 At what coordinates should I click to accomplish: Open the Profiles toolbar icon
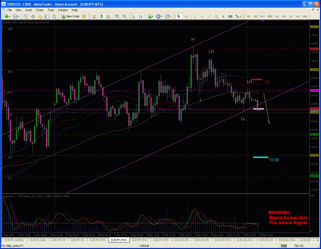tap(15, 16)
